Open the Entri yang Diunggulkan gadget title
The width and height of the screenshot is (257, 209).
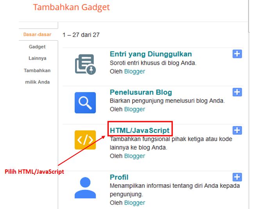coord(151,54)
